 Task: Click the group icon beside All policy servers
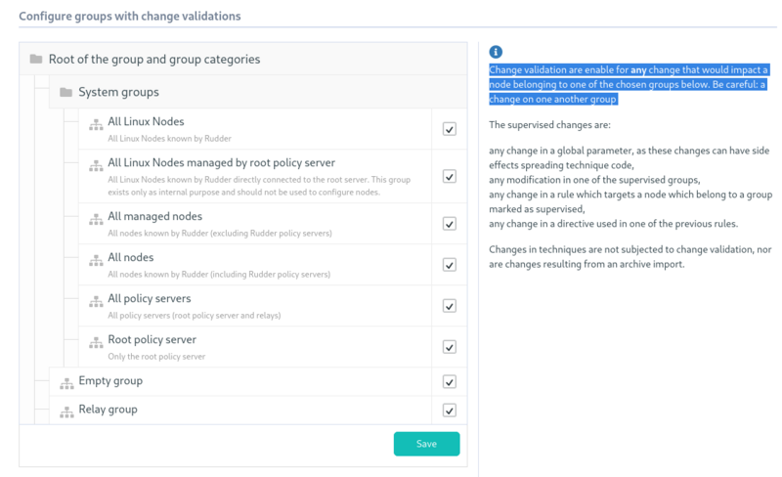point(96,301)
